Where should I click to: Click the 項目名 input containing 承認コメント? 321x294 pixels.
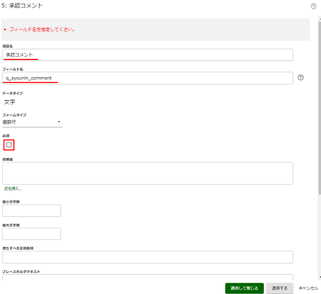pos(148,55)
